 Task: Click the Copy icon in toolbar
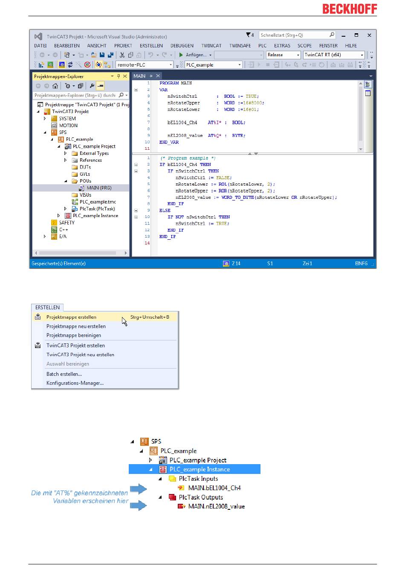[130, 55]
